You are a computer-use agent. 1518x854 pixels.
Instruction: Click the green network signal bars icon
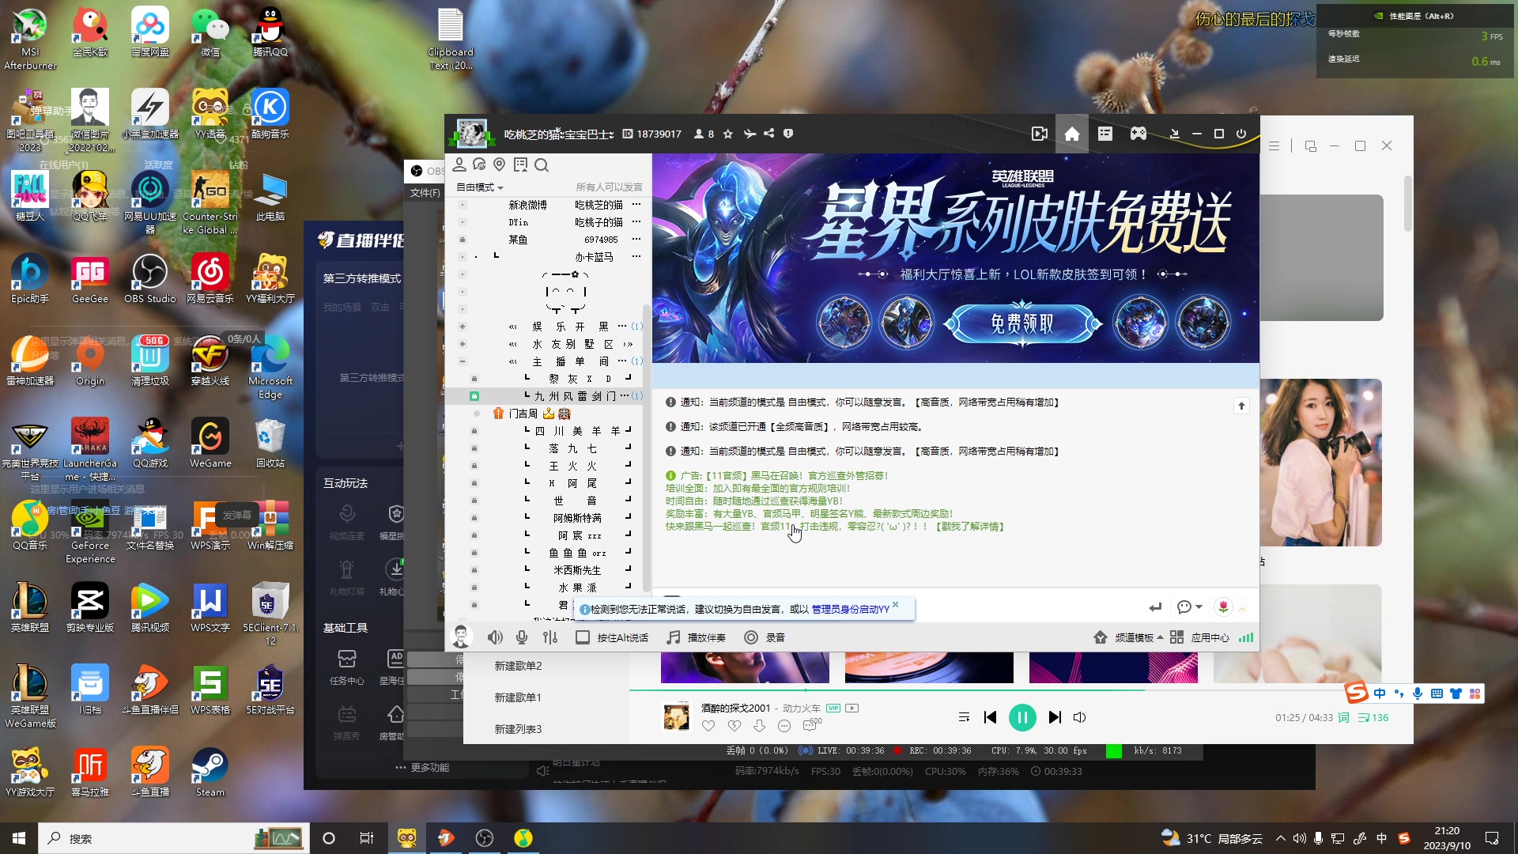1246,637
